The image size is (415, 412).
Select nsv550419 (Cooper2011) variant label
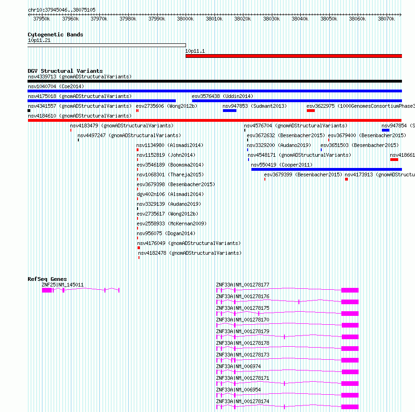click(x=282, y=165)
